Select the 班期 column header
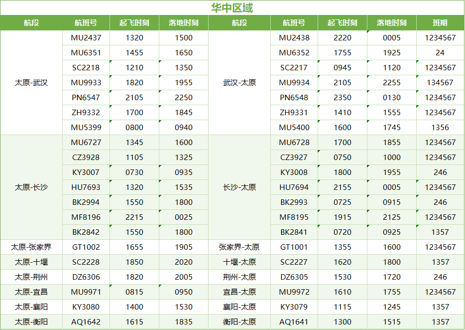This screenshot has width=465, height=330. pos(440,23)
